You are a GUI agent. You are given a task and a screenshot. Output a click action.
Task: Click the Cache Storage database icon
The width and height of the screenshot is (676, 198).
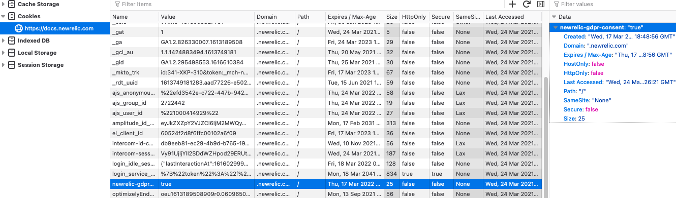[11, 4]
